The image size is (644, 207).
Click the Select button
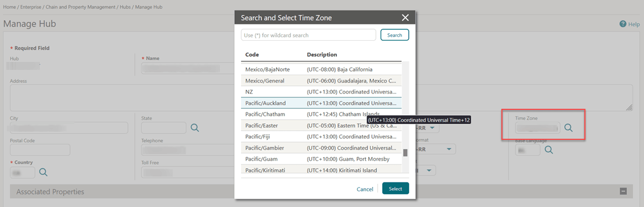click(x=395, y=189)
